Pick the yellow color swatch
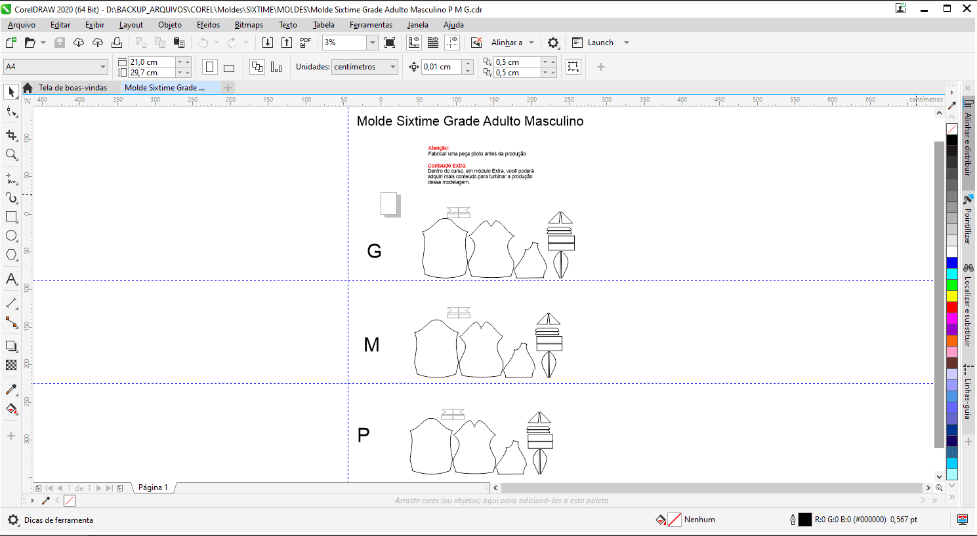This screenshot has width=977, height=536. click(952, 296)
